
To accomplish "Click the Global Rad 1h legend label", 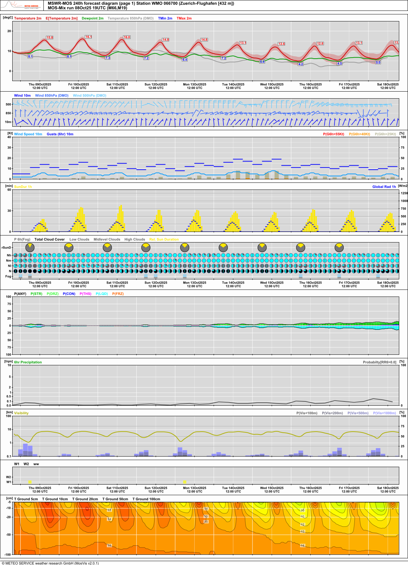I will pos(384,187).
